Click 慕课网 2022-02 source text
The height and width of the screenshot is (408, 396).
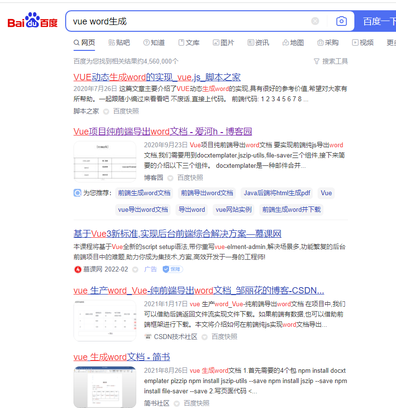[105, 270]
